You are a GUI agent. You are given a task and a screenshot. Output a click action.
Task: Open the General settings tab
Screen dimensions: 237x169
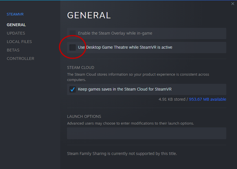(x=16, y=25)
